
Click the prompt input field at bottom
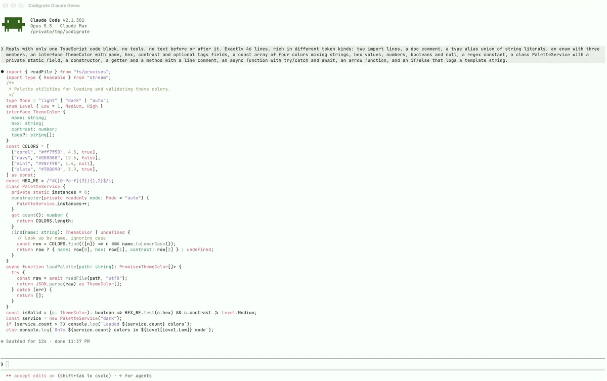tap(303, 364)
